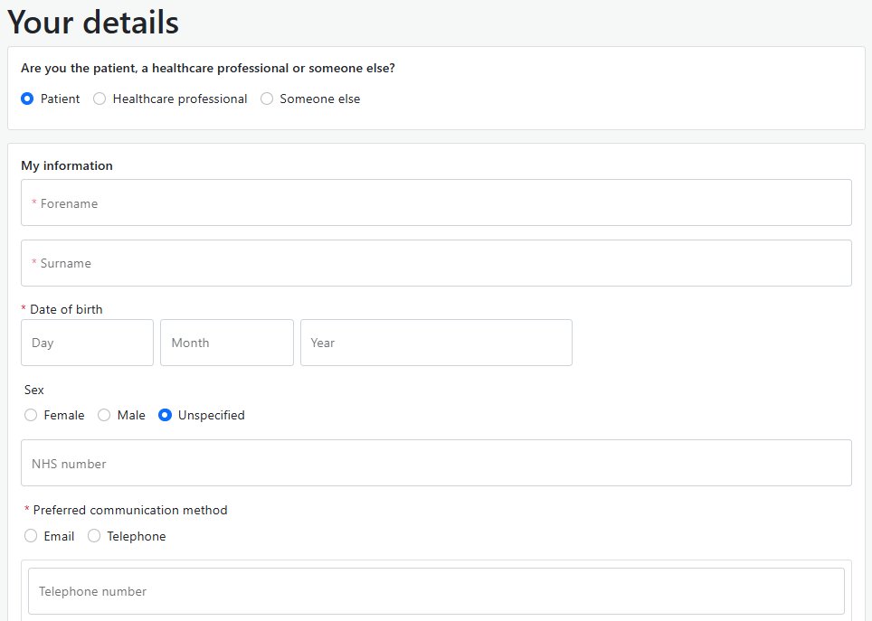
Task: Click the NHS number input field
Action: click(436, 463)
